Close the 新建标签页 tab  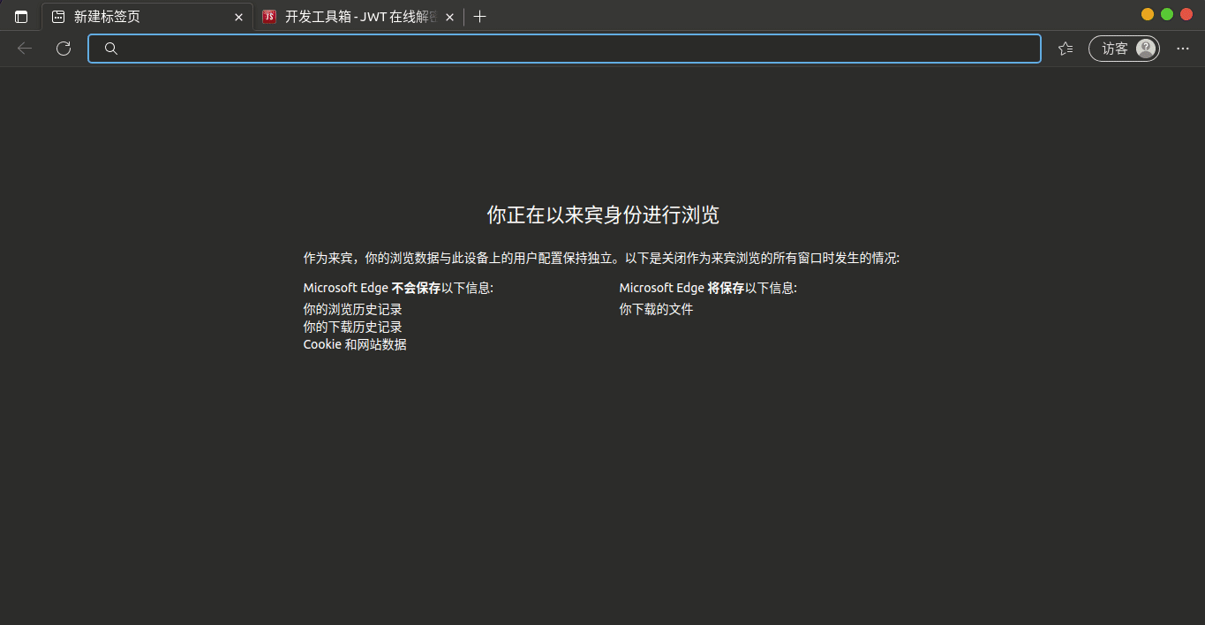[x=238, y=17]
